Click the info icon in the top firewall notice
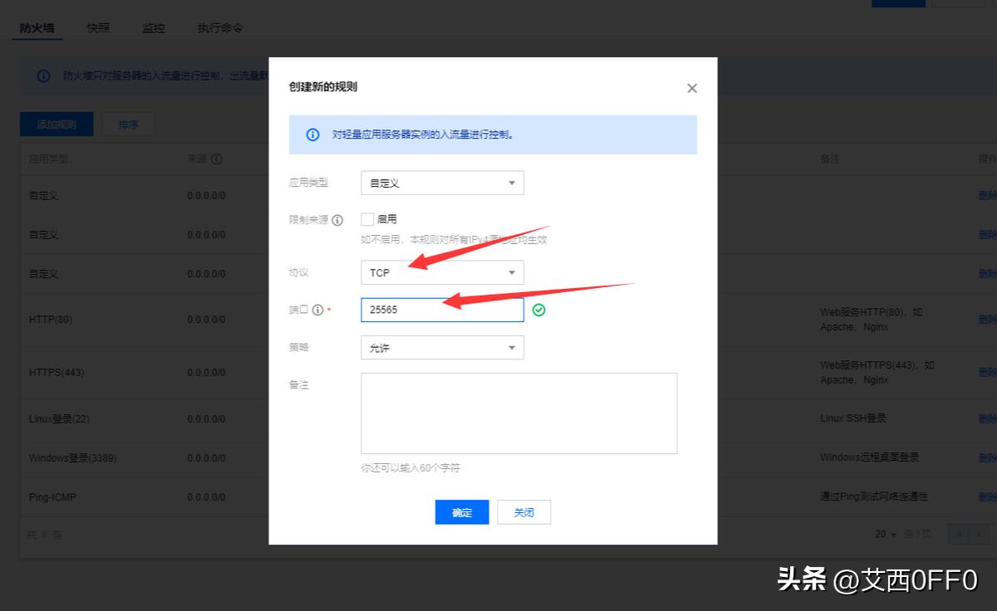The image size is (997, 611). pyautogui.click(x=43, y=76)
